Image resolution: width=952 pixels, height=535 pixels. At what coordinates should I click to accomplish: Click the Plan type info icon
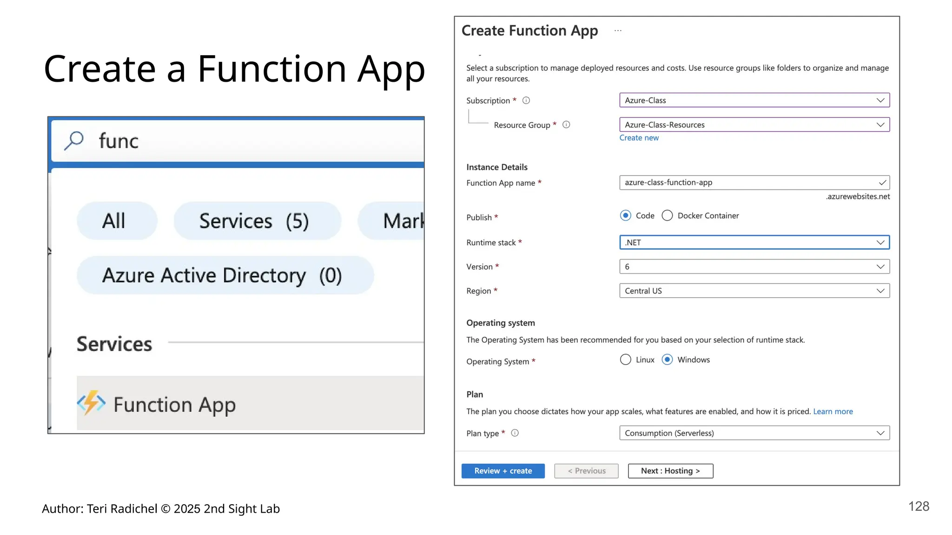coord(515,433)
